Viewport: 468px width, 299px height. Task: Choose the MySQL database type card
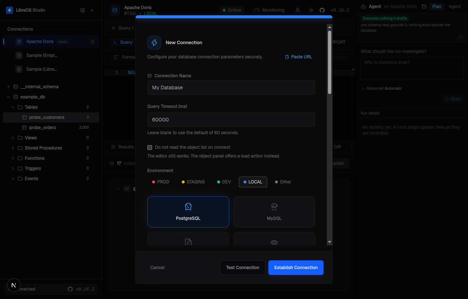[274, 212]
